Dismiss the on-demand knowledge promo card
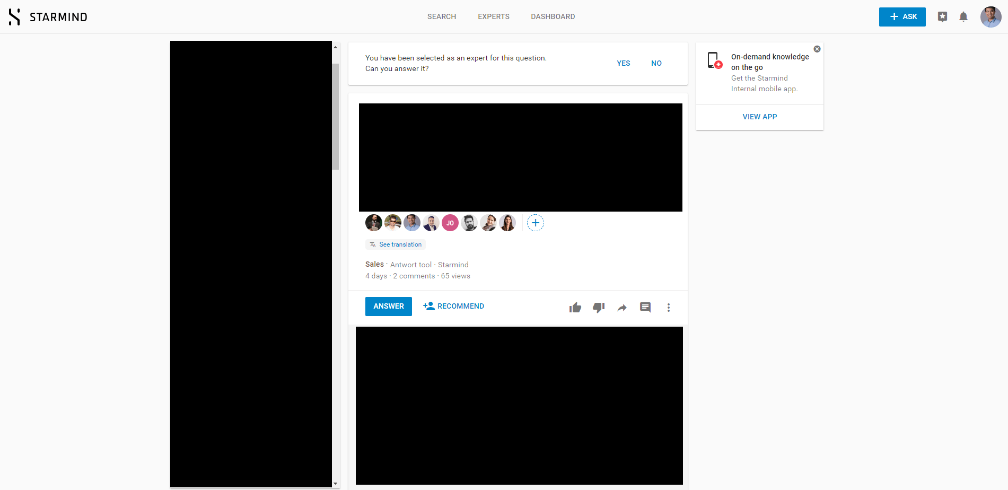1008x490 pixels. (817, 48)
